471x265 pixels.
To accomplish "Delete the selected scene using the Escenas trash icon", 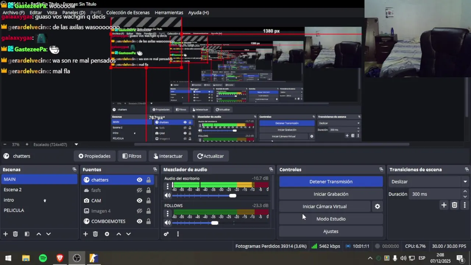I will click(x=15, y=234).
